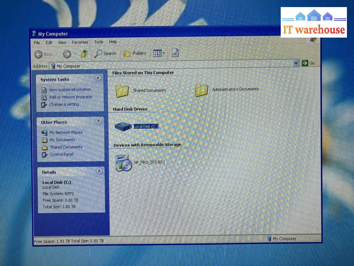Viewport: 354px width, 266px height.
Task: Open the XP_PRO_SP3 (D:) disc icon
Action: [124, 163]
